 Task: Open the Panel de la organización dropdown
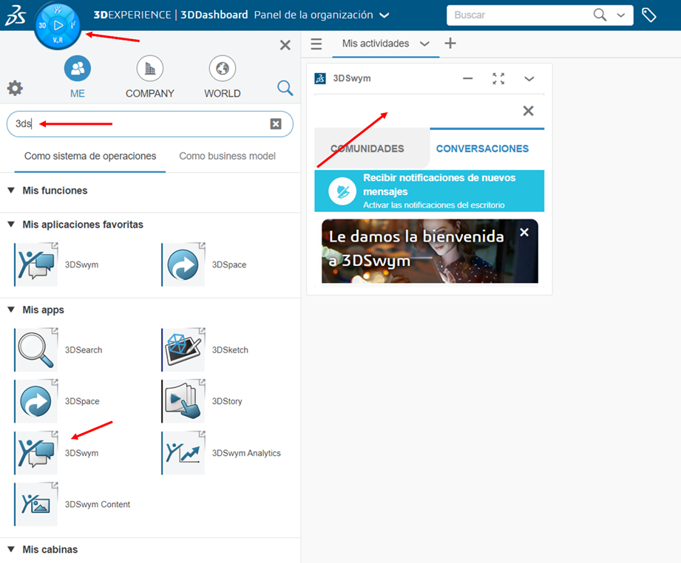tap(384, 16)
